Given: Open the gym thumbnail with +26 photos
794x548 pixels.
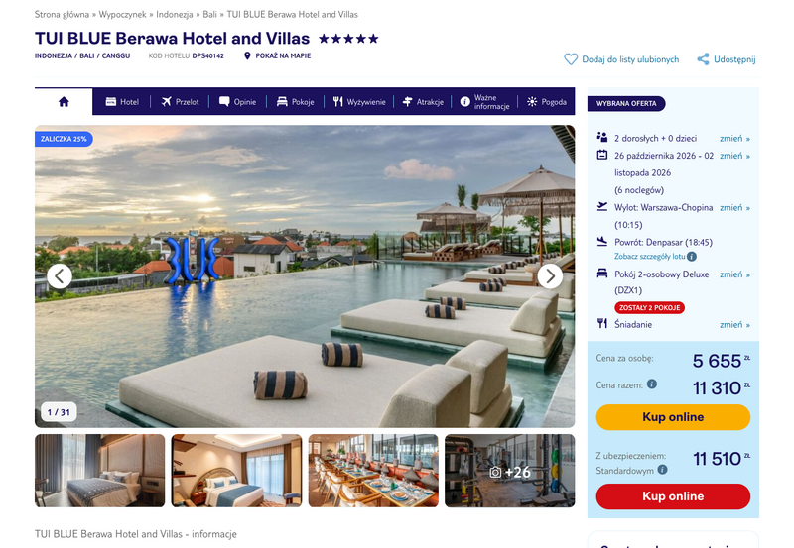Looking at the screenshot, I should pyautogui.click(x=509, y=471).
